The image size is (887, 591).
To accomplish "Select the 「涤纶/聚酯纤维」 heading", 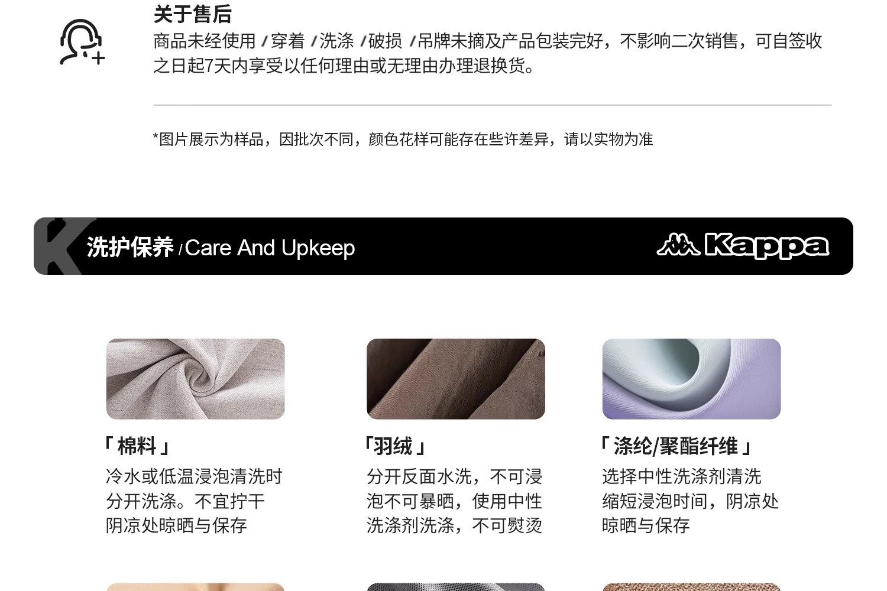I will pos(675,446).
